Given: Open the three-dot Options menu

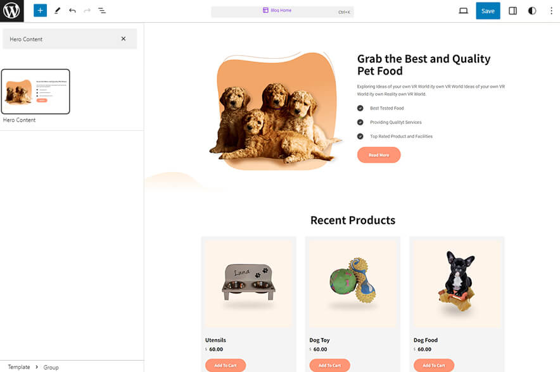Looking at the screenshot, I should tap(550, 11).
